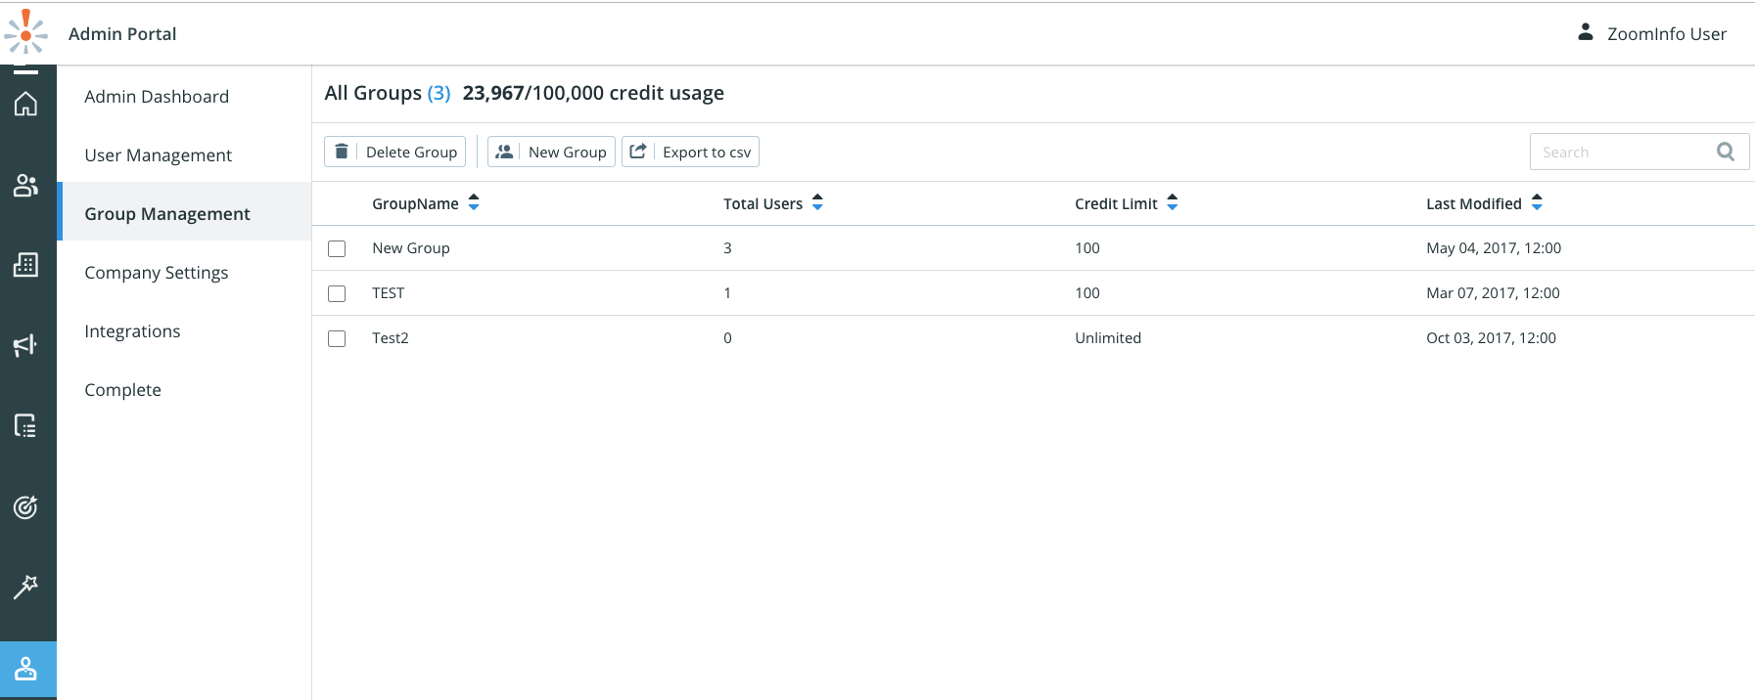This screenshot has height=700, width=1755.
Task: Click the ZoomInfo logo icon
Action: [x=25, y=32]
